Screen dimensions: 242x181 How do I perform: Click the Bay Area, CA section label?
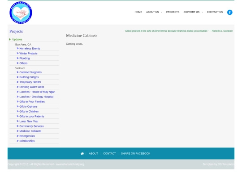(23, 45)
